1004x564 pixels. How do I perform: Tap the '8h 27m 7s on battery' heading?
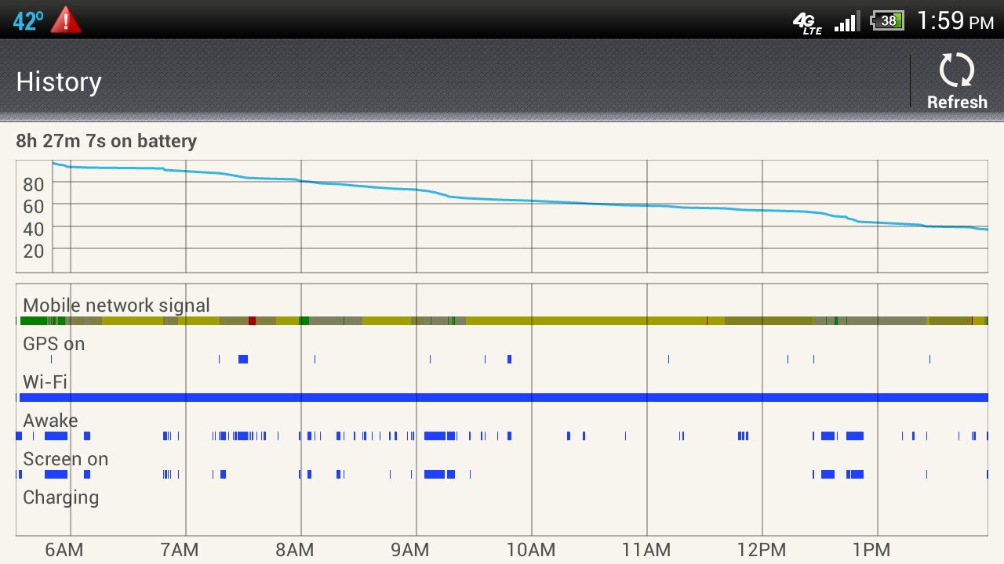click(107, 141)
